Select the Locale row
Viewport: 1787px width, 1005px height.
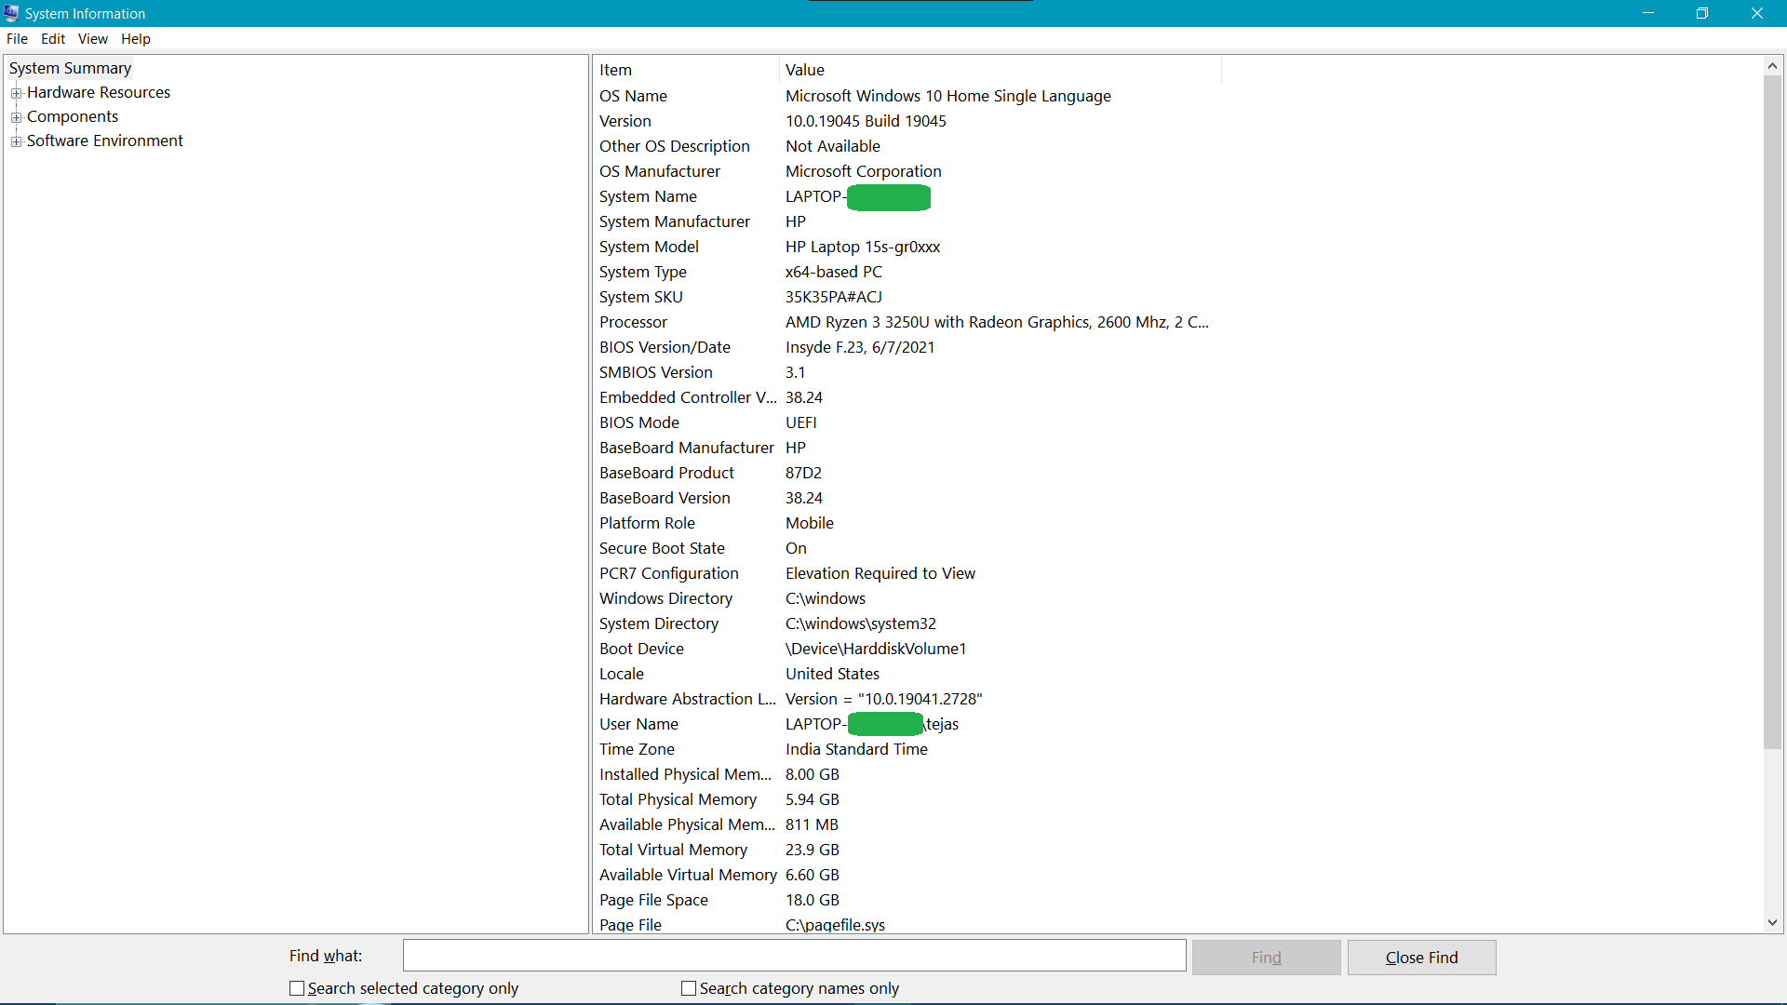tap(907, 674)
